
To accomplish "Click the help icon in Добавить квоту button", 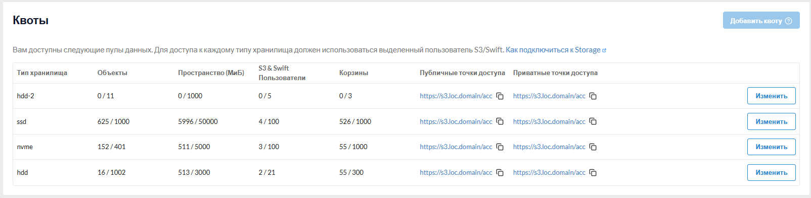I will click(x=788, y=21).
